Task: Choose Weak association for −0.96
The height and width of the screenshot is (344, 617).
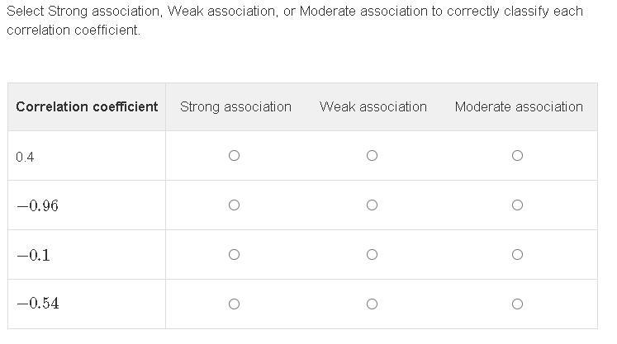Action: pos(372,205)
